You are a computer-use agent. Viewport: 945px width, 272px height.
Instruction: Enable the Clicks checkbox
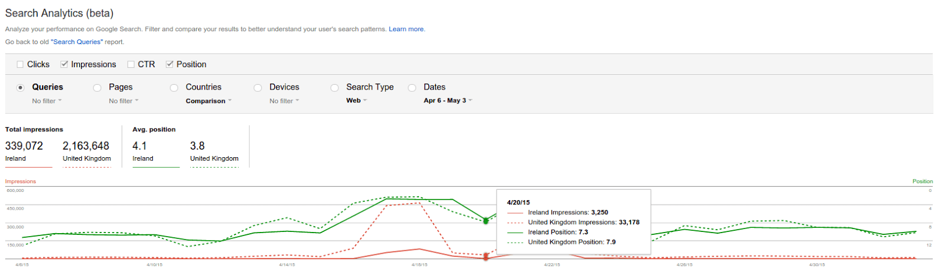tap(20, 64)
